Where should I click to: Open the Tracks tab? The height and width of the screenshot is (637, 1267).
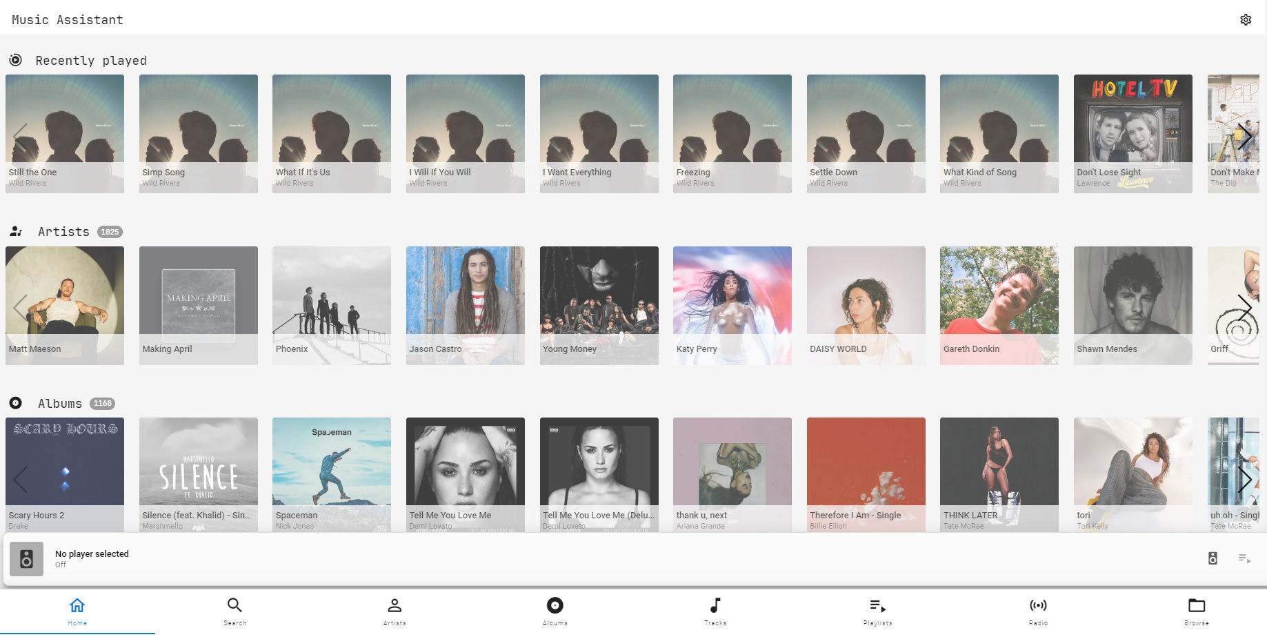coord(715,611)
